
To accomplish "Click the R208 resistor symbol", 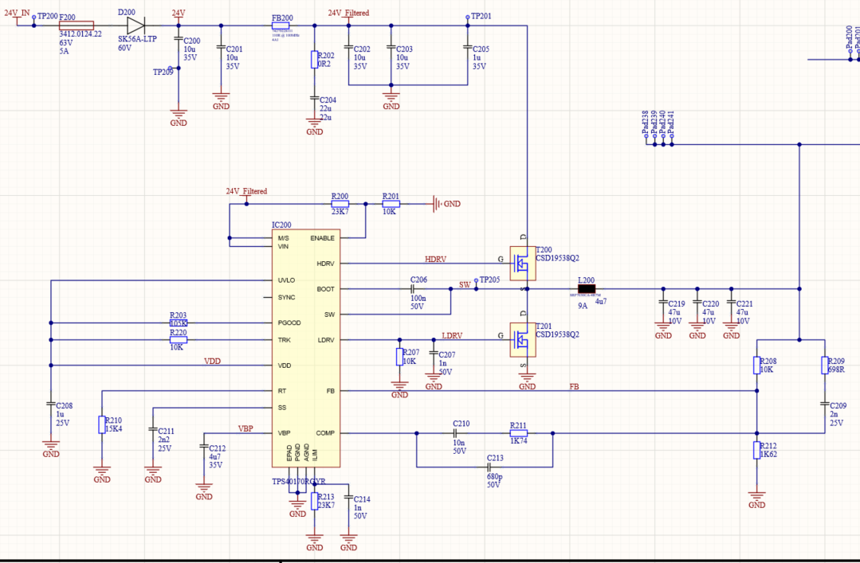I will pyautogui.click(x=757, y=365).
